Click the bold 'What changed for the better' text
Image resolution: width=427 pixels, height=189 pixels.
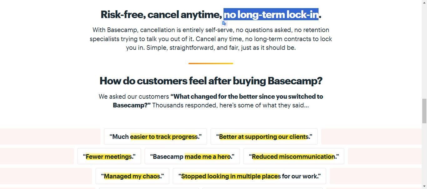click(x=246, y=96)
